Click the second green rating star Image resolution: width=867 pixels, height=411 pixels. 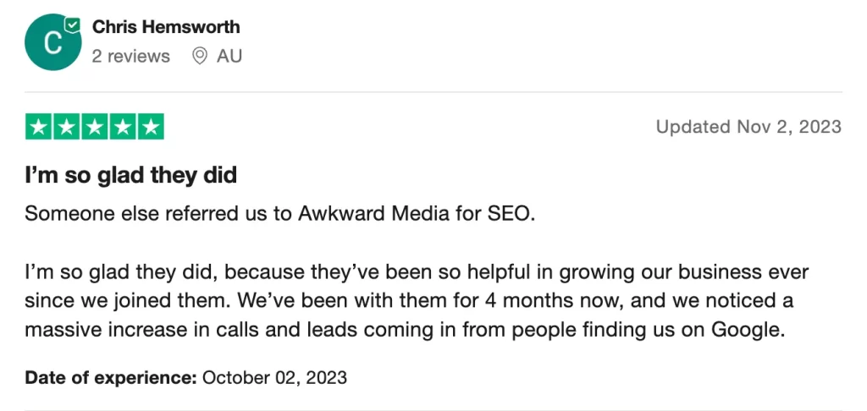[x=67, y=127]
